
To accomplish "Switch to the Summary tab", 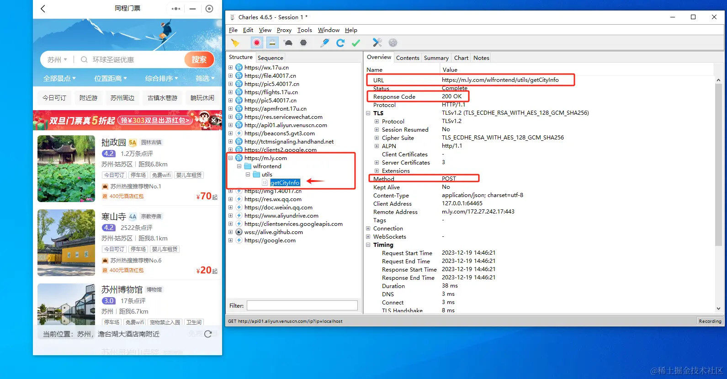I will click(x=436, y=58).
